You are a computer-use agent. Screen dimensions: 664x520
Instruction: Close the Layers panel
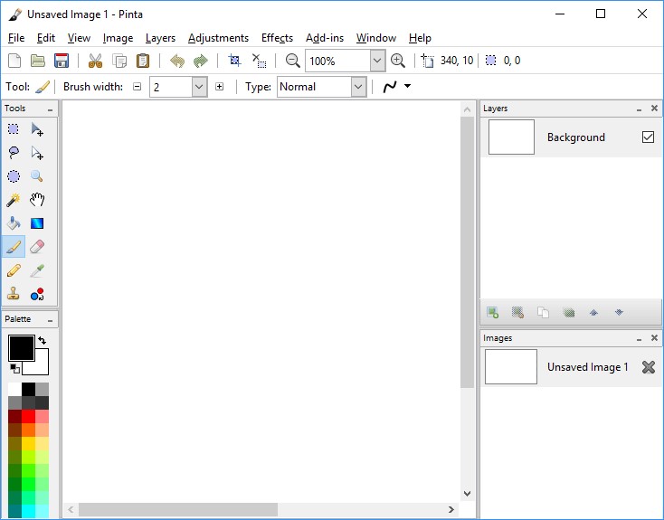pos(654,109)
